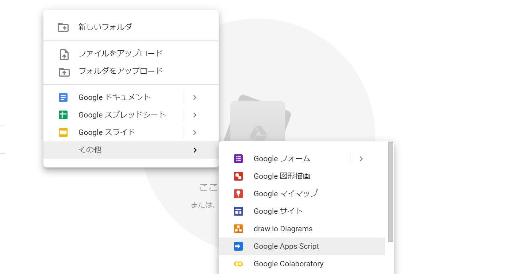Viewport: 507px width, 274px height.
Task: Expand Google フォーム submenu arrow
Action: click(x=361, y=159)
